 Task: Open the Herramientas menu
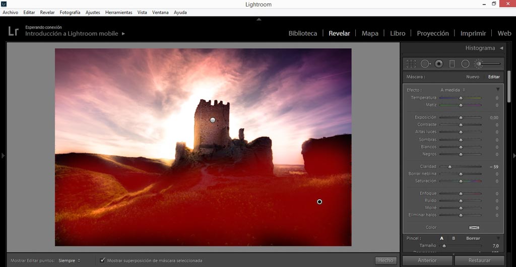(118, 12)
